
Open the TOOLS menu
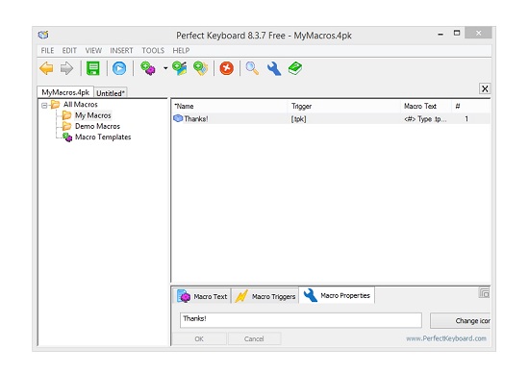click(x=153, y=51)
